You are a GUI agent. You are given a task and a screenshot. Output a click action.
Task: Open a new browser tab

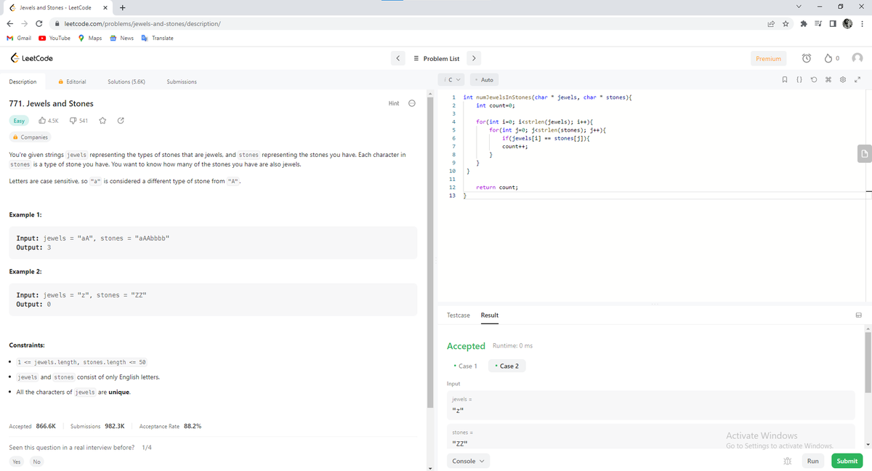tap(122, 8)
